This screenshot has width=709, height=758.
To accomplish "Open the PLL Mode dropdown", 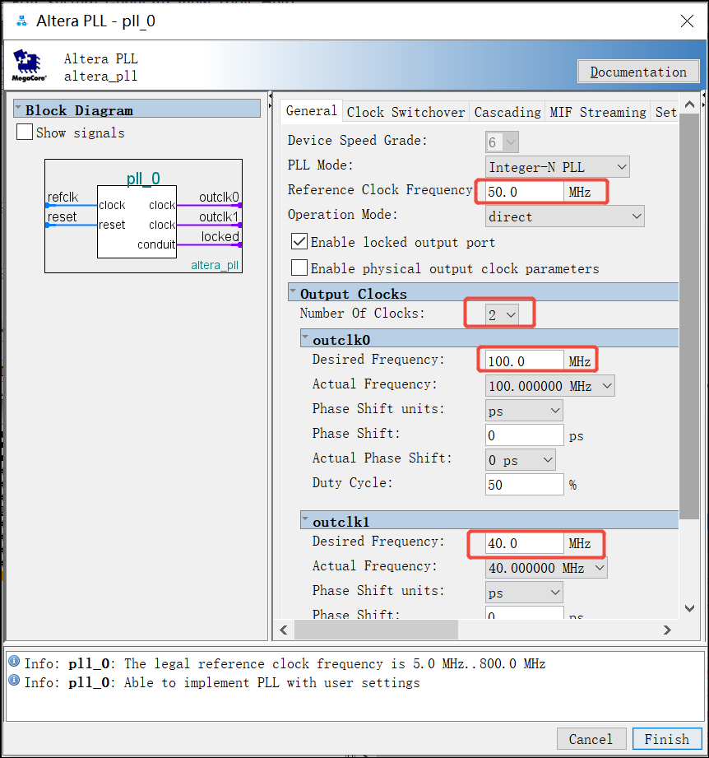I will click(x=557, y=167).
